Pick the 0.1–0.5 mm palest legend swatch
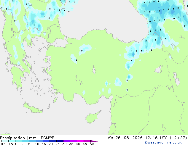This screenshot has height=145, width=188. [x=5, y=141]
